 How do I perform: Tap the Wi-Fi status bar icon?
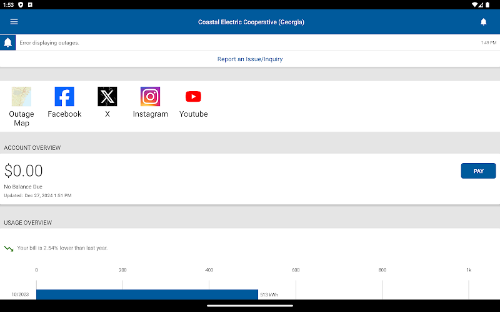(x=475, y=4)
